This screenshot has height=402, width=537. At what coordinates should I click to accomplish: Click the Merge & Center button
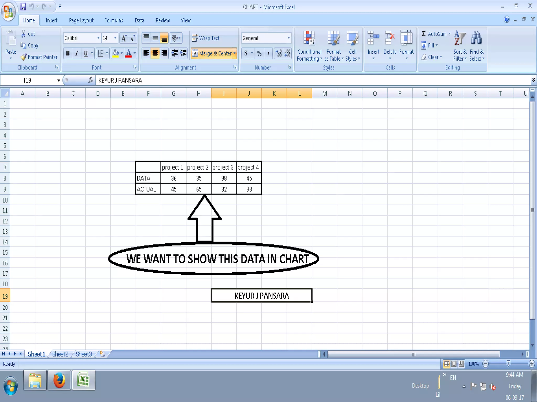coord(212,53)
